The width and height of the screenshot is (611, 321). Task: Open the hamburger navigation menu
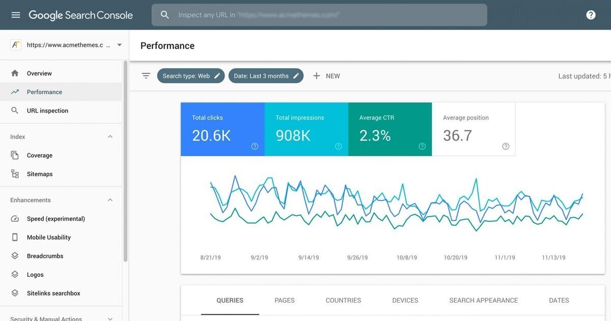(16, 15)
